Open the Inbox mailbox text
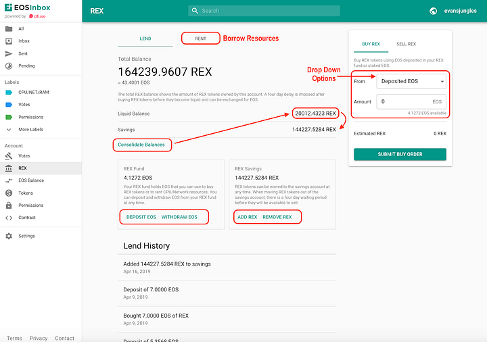 (x=24, y=41)
